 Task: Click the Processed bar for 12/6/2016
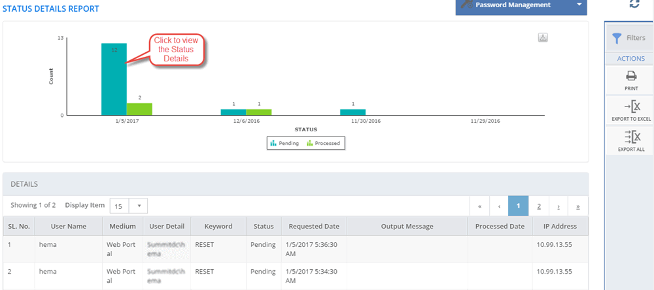[258, 112]
